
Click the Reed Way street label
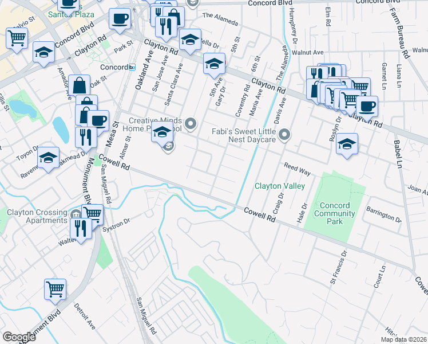click(x=297, y=169)
